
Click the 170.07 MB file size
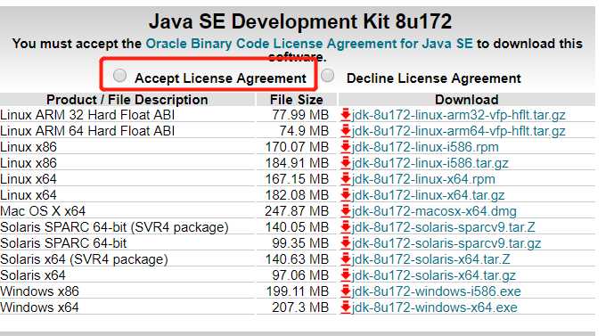click(x=297, y=147)
